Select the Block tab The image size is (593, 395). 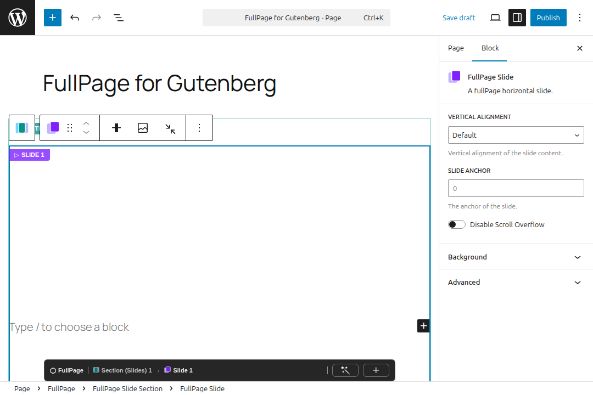(x=490, y=48)
